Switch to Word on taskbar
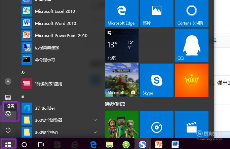 [175, 144]
